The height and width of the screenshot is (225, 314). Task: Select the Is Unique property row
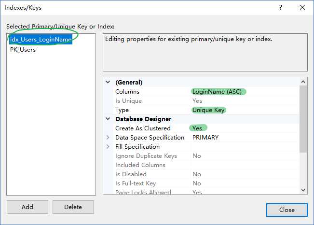205,101
